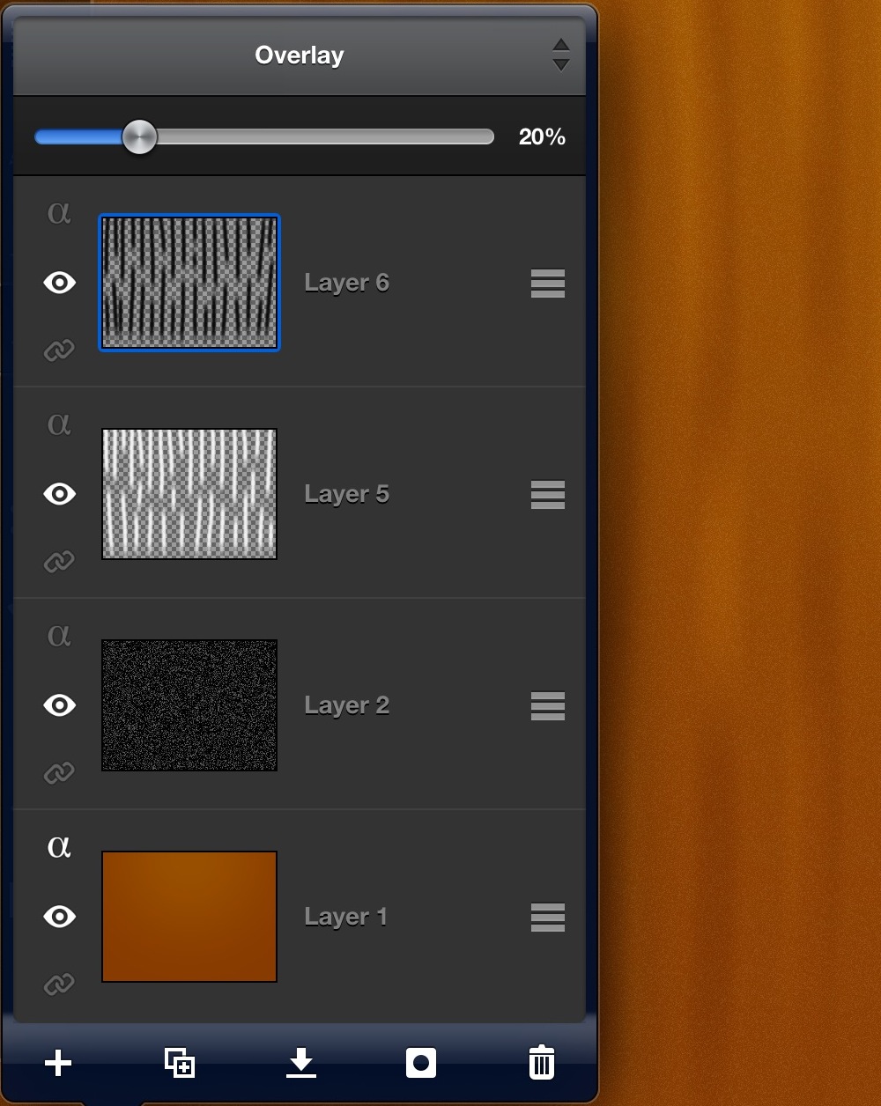Toggle visibility of Layer 2

click(x=59, y=705)
